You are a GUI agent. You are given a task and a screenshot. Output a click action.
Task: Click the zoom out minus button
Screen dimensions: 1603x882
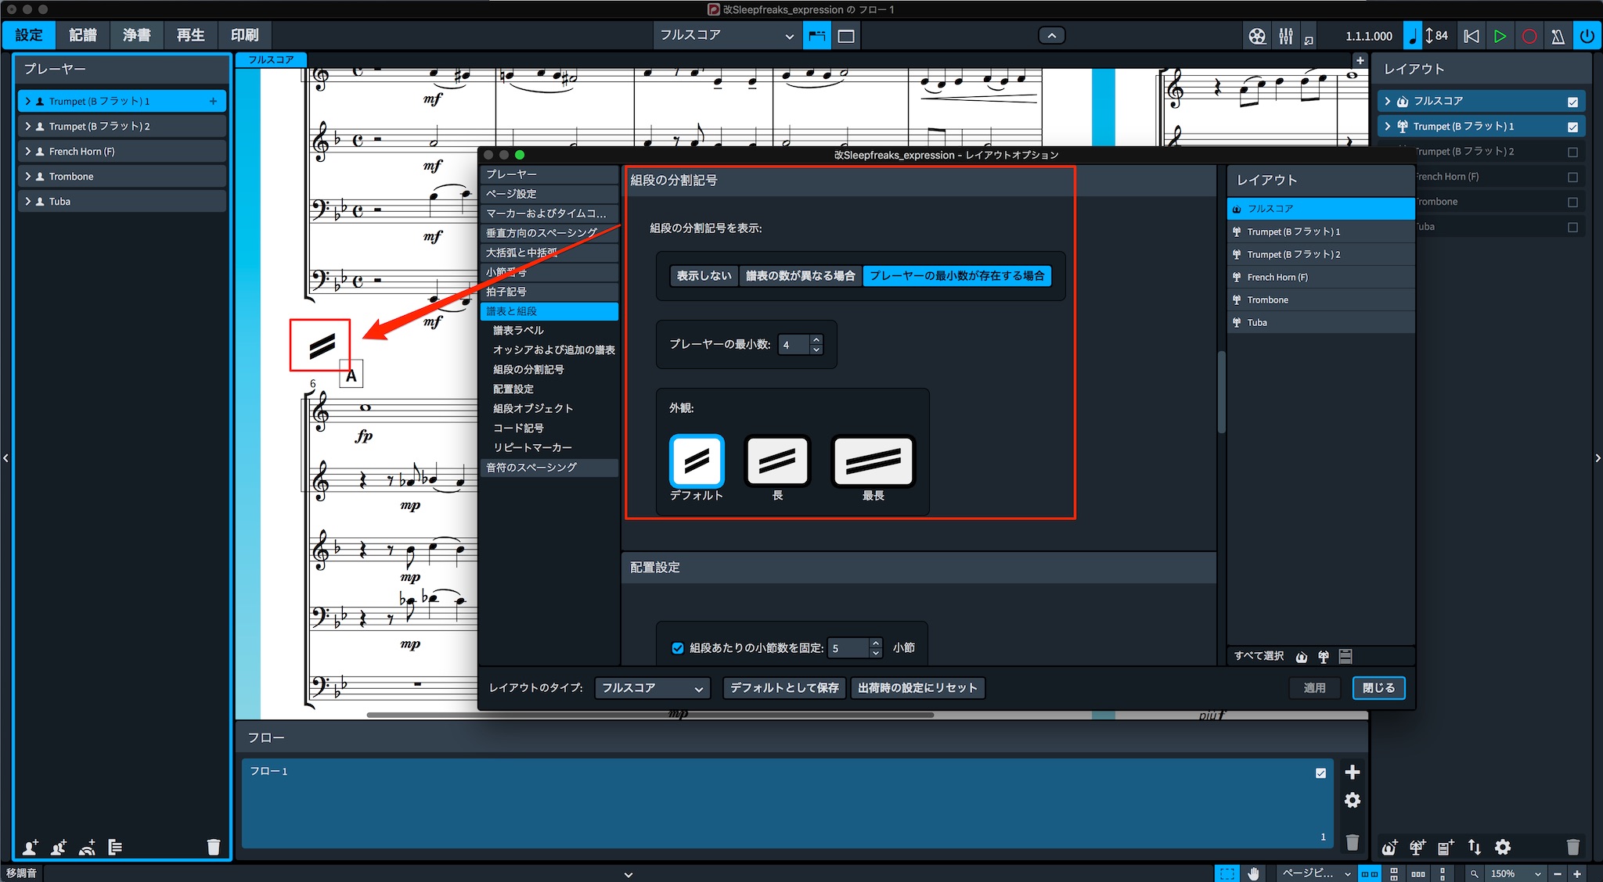coord(1558,873)
